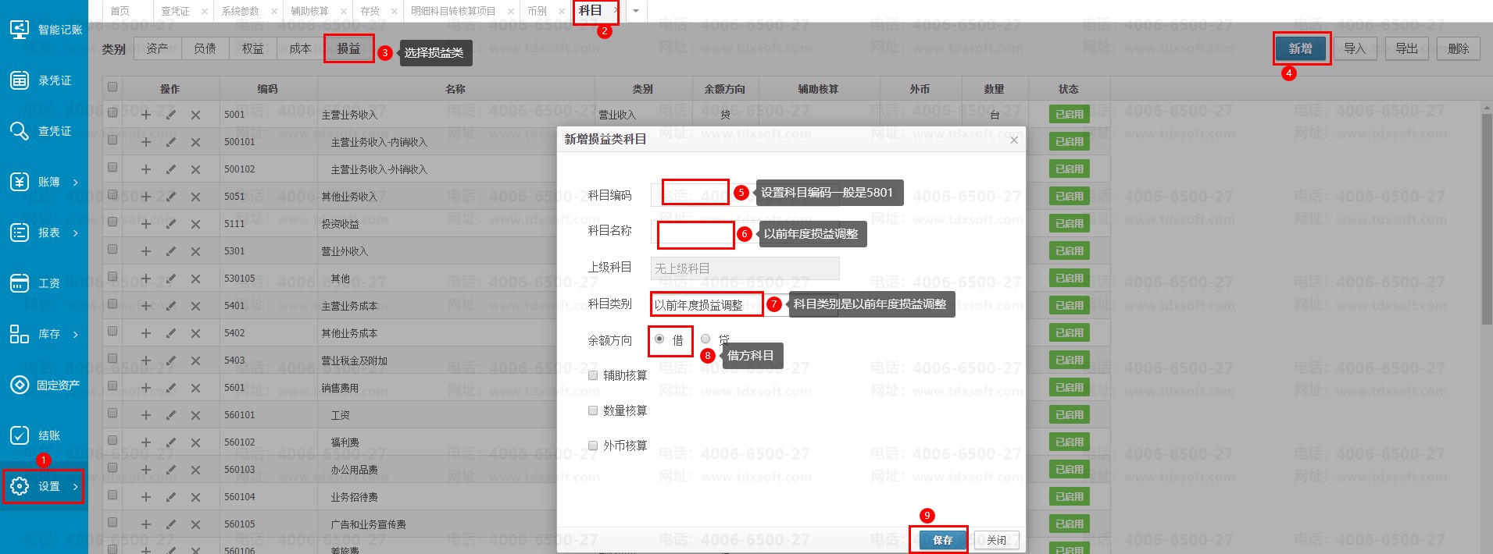Viewport: 1493px width, 554px height.
Task: Click the 保存 save button
Action: (x=941, y=540)
